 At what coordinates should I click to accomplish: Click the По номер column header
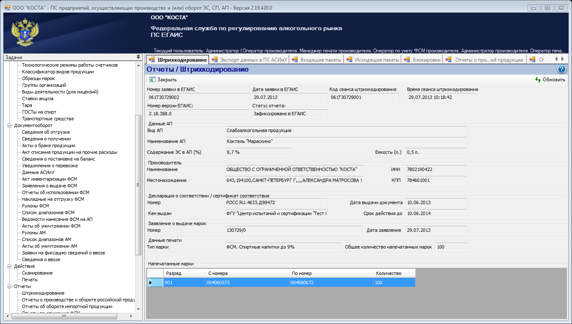[331, 273]
